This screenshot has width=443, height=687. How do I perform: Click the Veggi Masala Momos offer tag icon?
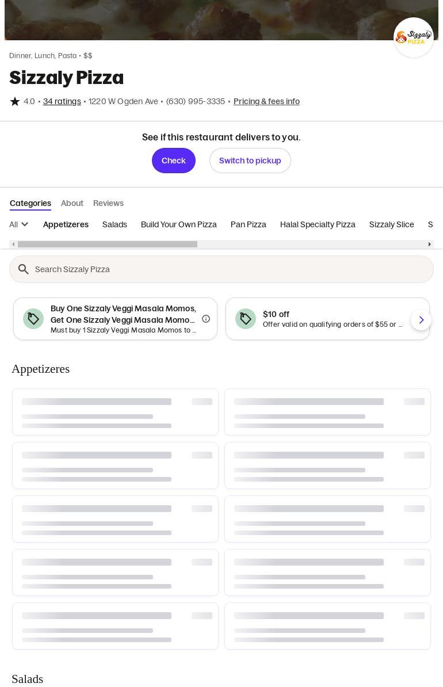33,319
